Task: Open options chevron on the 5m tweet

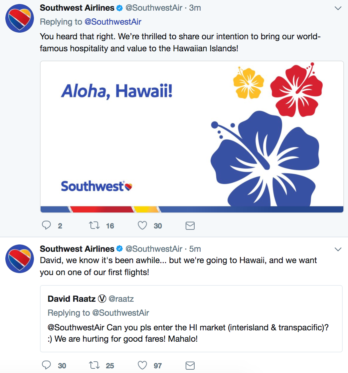Action: [338, 249]
